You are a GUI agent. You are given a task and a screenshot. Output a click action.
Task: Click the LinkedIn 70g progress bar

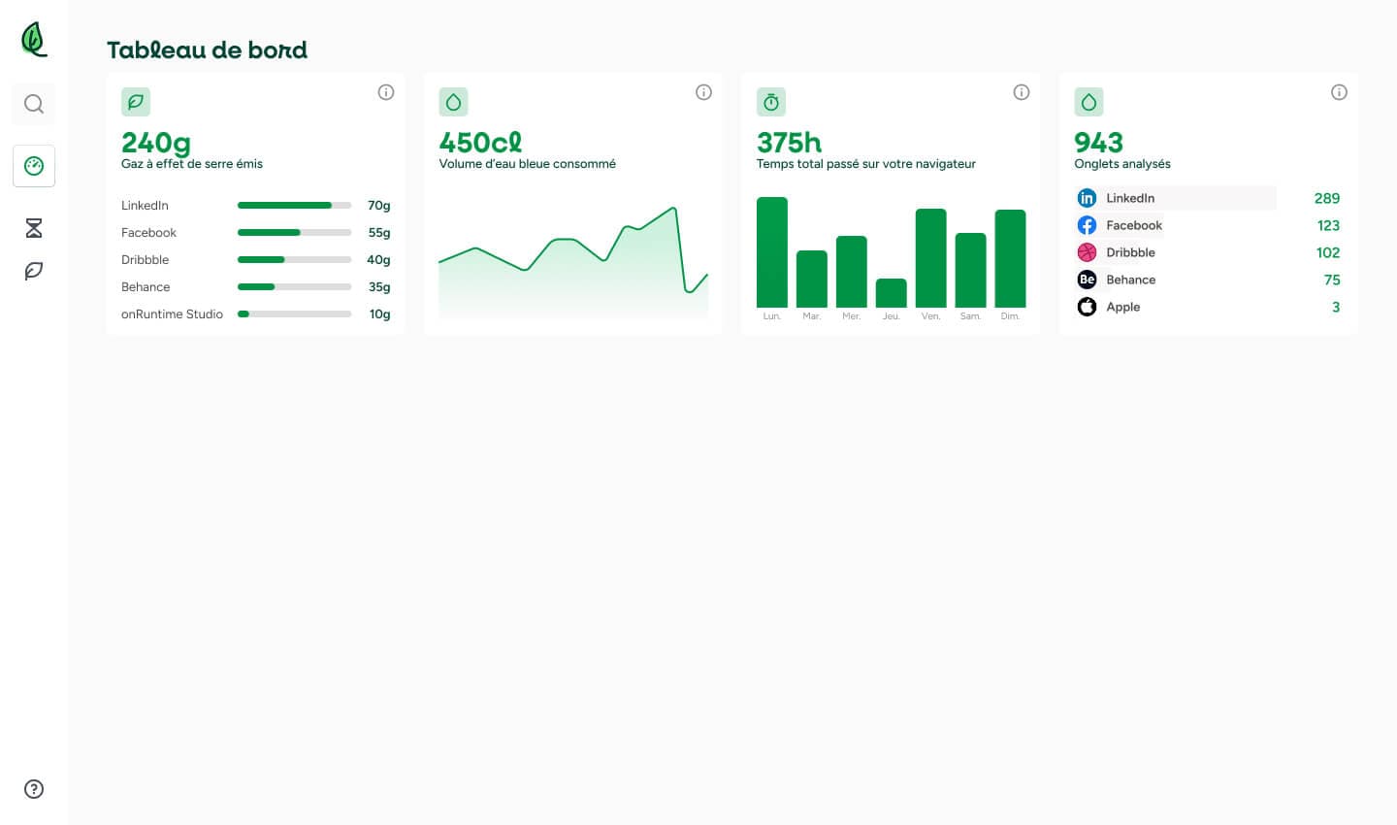(294, 205)
